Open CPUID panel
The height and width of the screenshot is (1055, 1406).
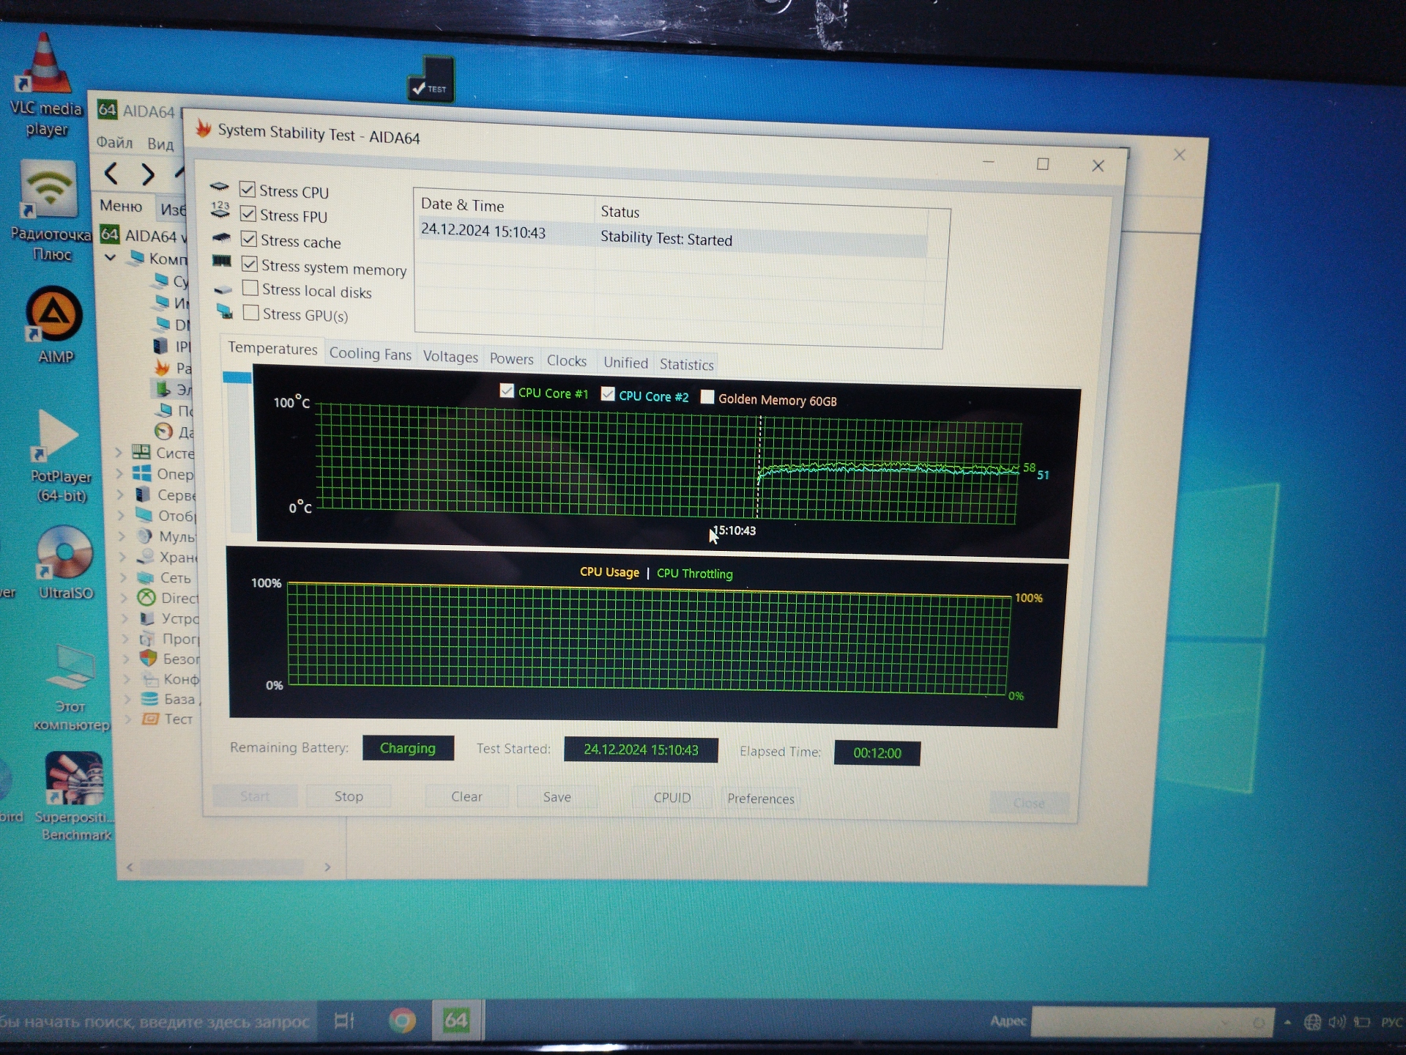point(672,798)
